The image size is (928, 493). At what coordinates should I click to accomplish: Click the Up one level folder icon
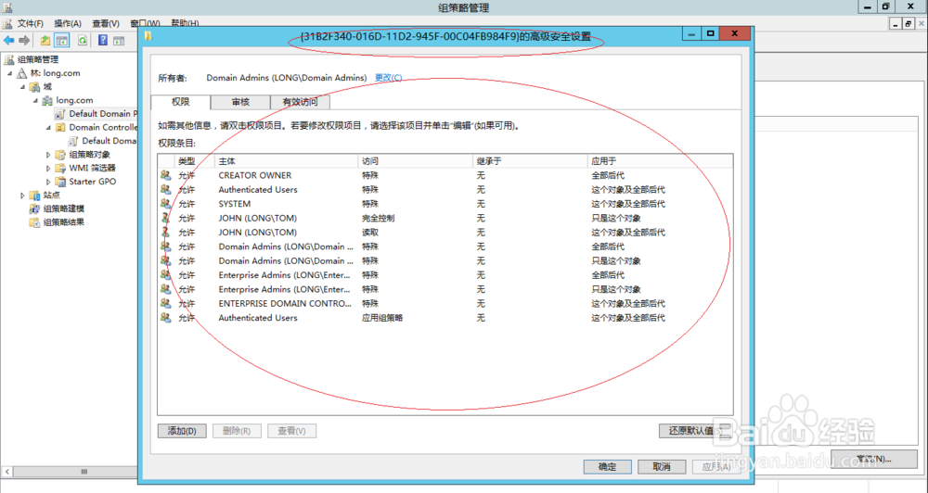[x=45, y=41]
